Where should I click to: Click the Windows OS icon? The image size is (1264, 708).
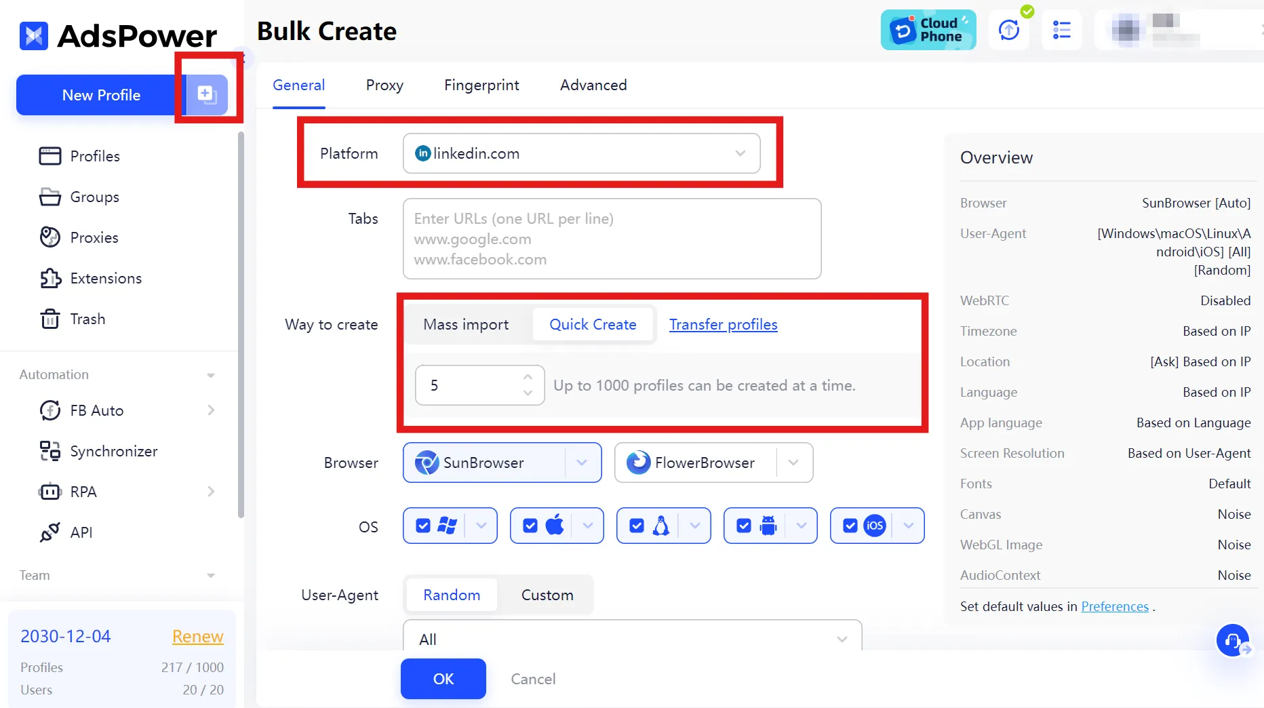447,526
